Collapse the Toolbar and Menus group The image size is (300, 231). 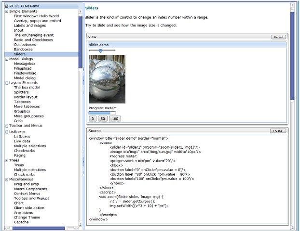click(x=7, y=126)
